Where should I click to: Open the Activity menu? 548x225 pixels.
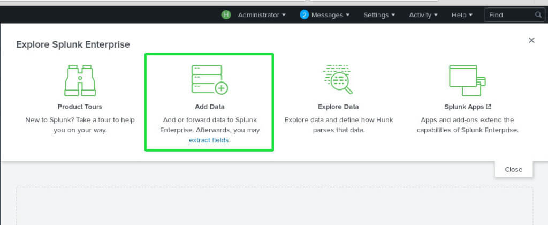(423, 15)
